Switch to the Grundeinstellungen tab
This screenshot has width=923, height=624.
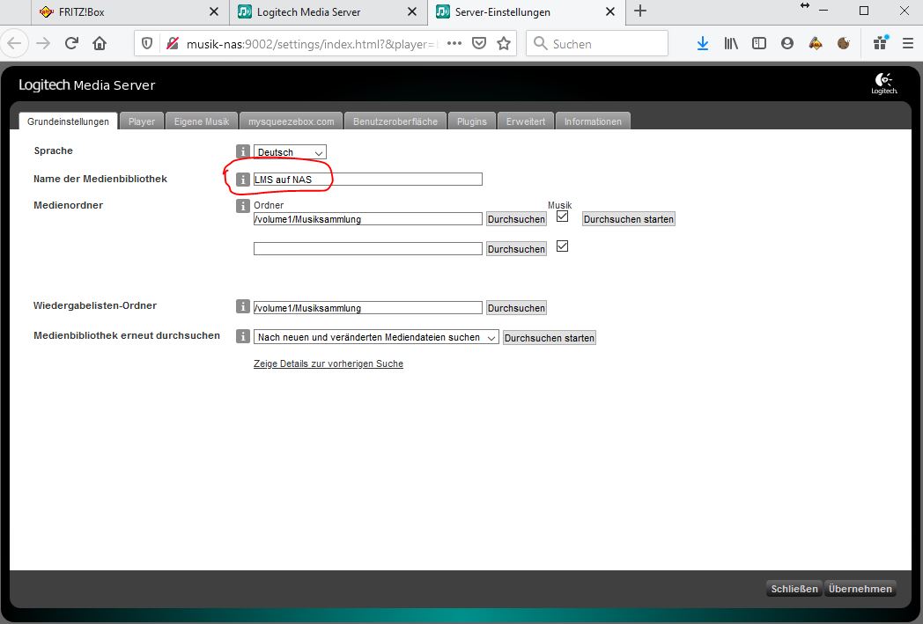point(69,121)
